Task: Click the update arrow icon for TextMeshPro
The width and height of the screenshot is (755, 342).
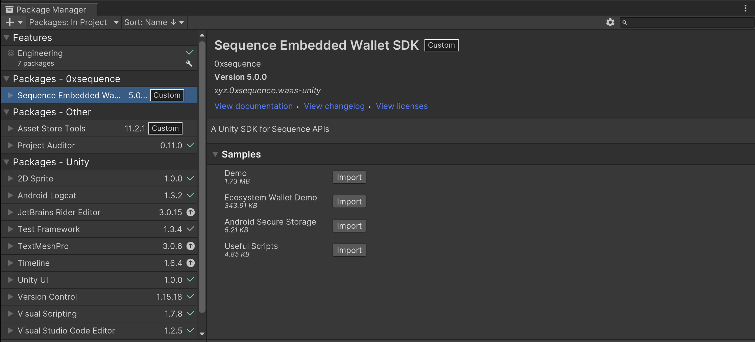Action: point(191,246)
